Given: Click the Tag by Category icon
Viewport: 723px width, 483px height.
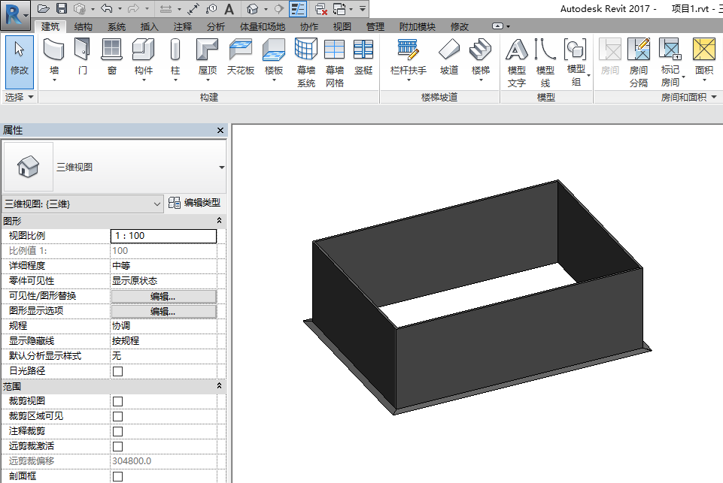Looking at the screenshot, I should (211, 8).
